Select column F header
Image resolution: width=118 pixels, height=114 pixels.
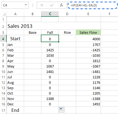click(110, 14)
